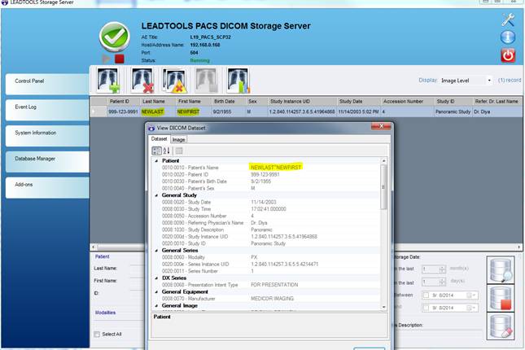Select the NEWLAST last name cell
The width and height of the screenshot is (525, 350).
157,112
